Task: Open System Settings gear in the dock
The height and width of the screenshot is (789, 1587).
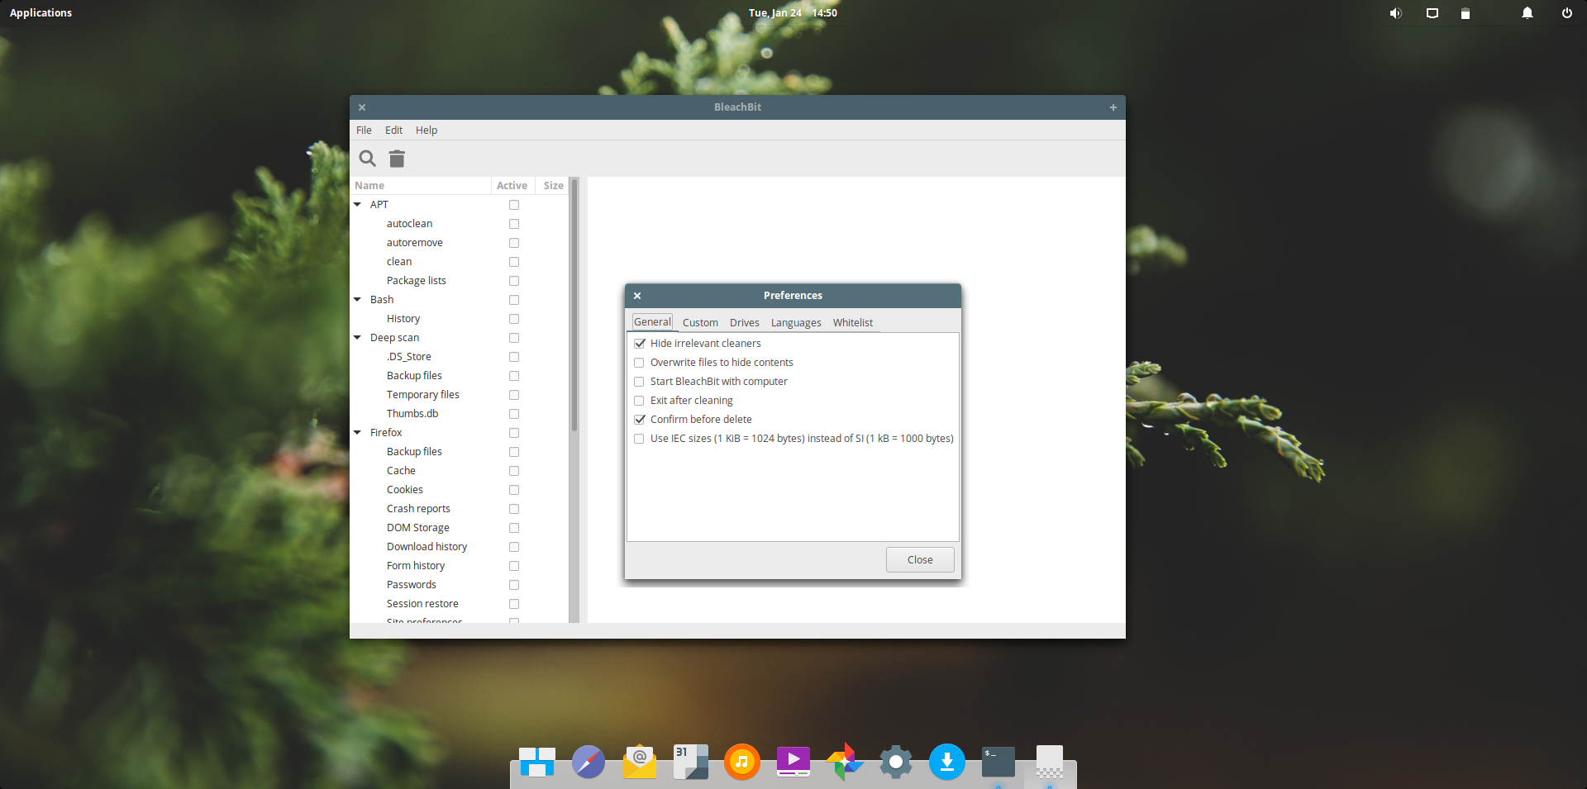Action: click(x=896, y=762)
